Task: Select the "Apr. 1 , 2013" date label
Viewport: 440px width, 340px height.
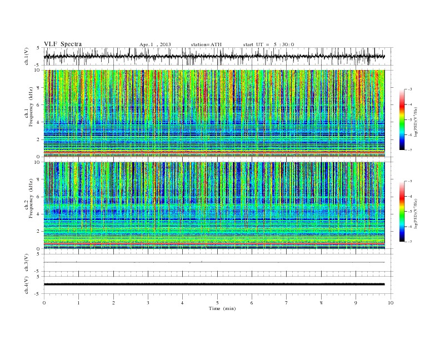Action: 155,44
